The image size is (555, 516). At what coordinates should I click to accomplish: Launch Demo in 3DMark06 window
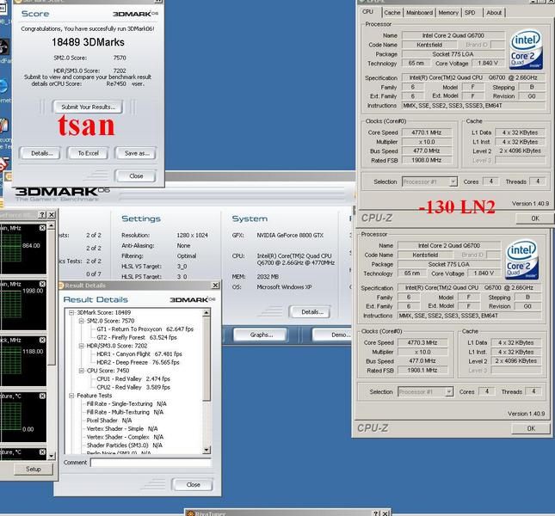click(x=334, y=335)
